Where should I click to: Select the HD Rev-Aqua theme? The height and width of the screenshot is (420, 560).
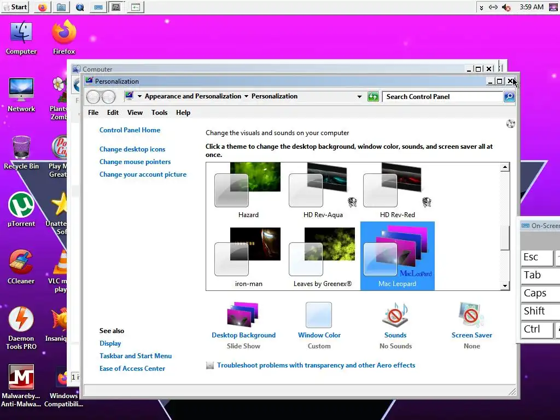coord(323,190)
